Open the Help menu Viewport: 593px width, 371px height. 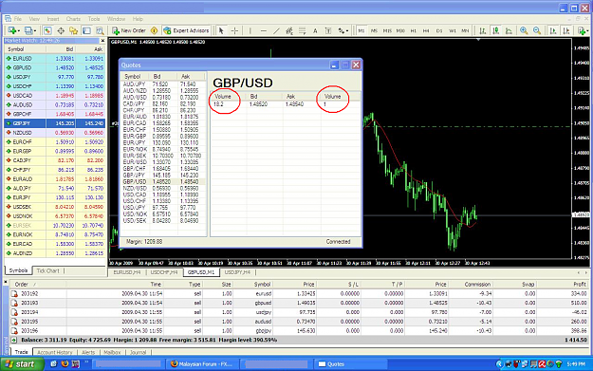point(138,19)
